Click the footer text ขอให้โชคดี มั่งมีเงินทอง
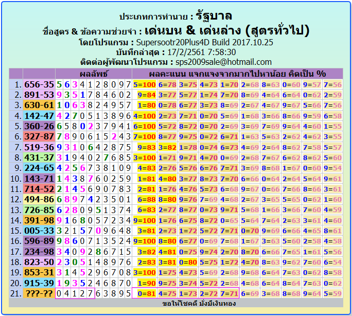The width and height of the screenshot is (352, 316). click(199, 304)
